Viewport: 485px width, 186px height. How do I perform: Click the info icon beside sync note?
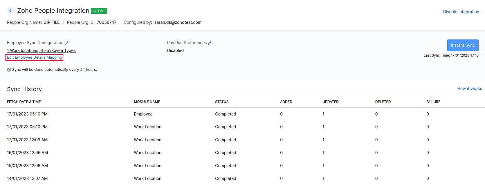(x=9, y=70)
